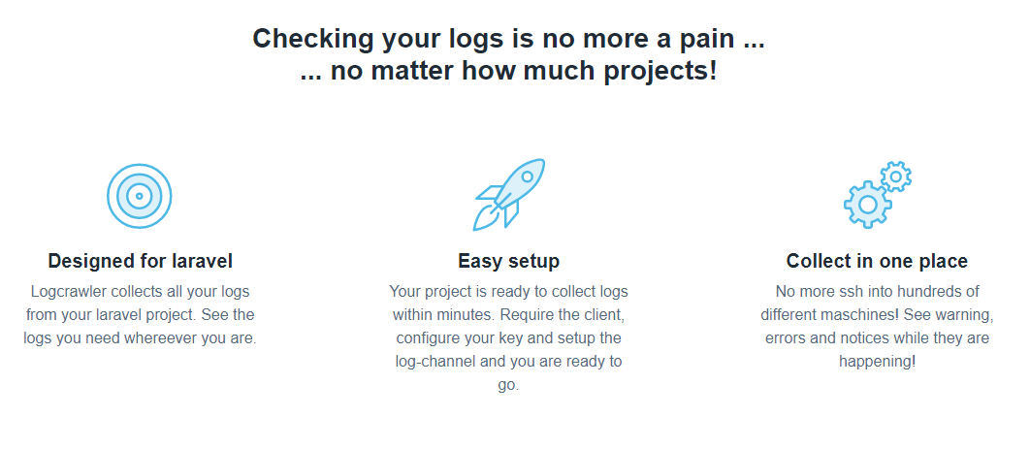Click the rocket icon
This screenshot has height=449, width=1030.
[510, 194]
